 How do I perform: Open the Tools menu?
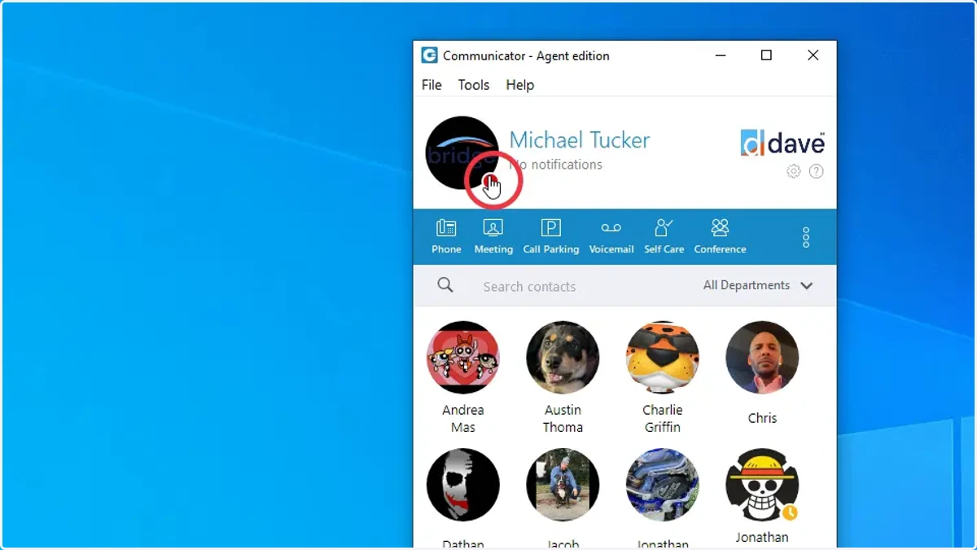pos(474,85)
